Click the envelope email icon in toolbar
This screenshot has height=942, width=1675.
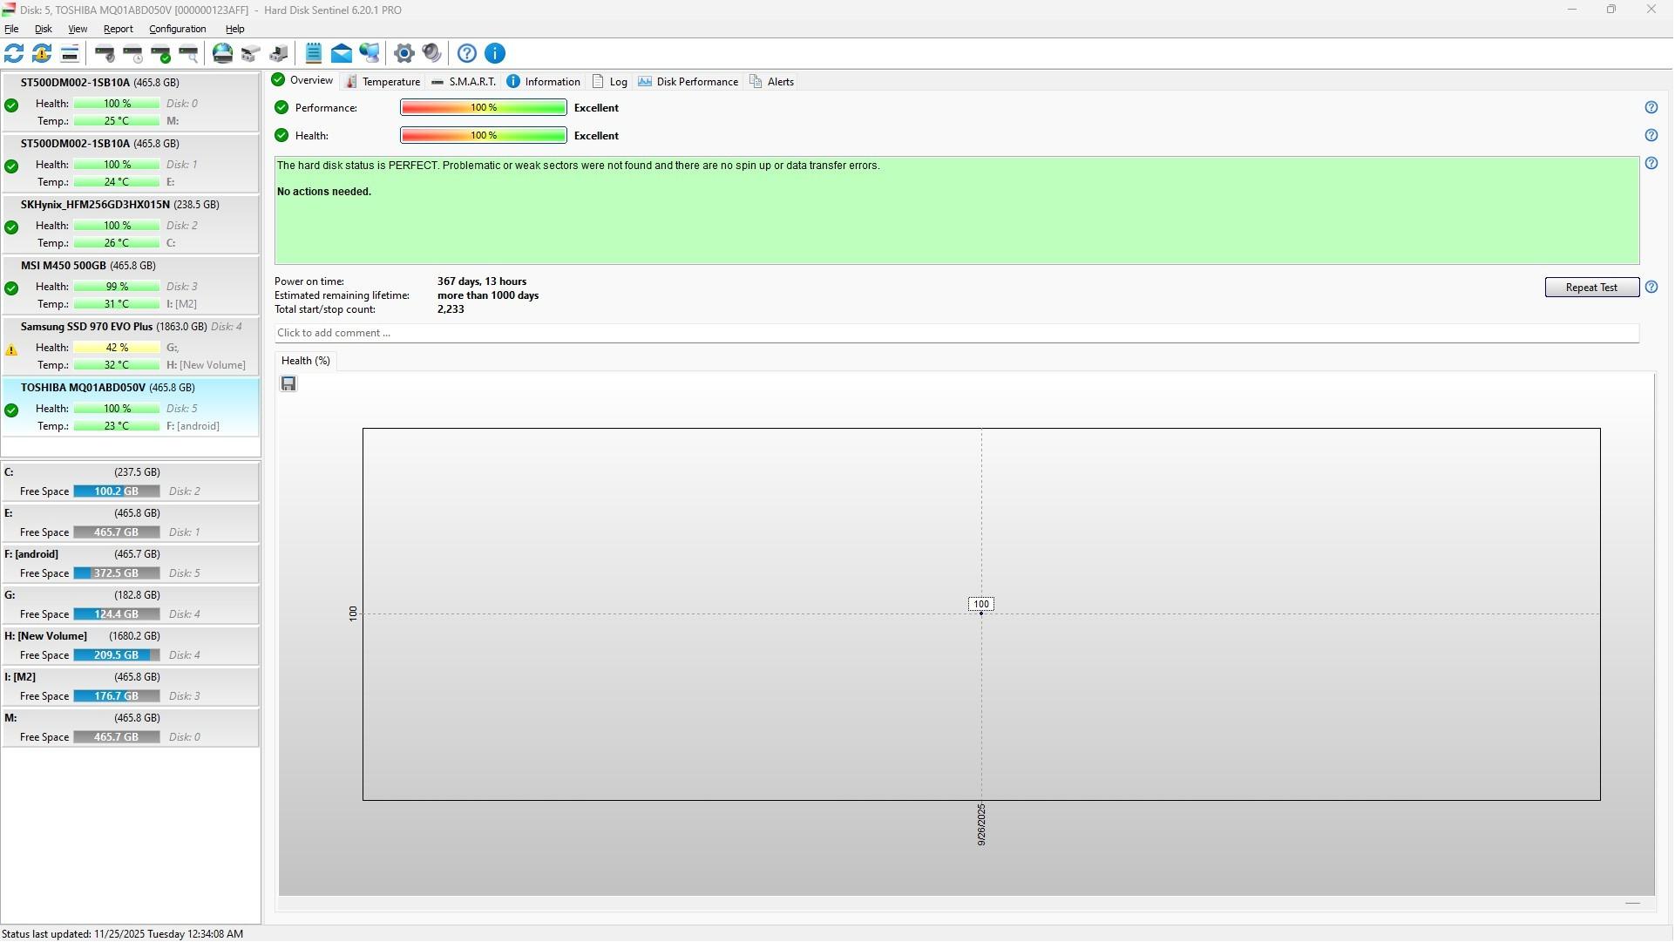[342, 54]
